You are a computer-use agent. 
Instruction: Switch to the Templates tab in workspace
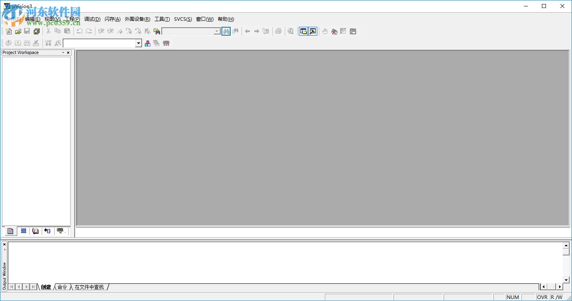point(61,231)
